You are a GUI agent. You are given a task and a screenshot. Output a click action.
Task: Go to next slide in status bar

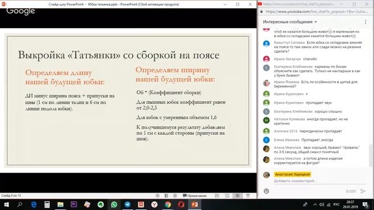click(x=175, y=196)
